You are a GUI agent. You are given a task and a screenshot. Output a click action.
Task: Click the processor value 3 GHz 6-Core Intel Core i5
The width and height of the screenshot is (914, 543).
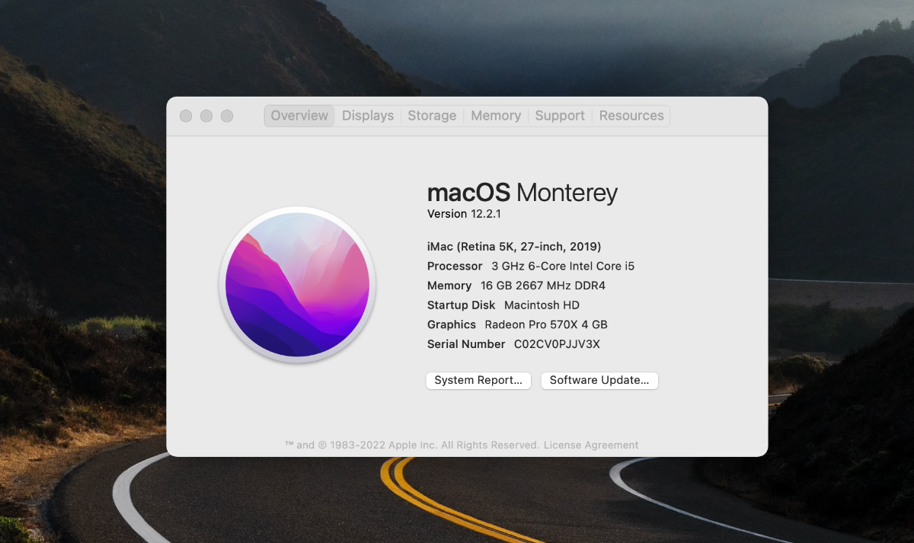(x=563, y=266)
